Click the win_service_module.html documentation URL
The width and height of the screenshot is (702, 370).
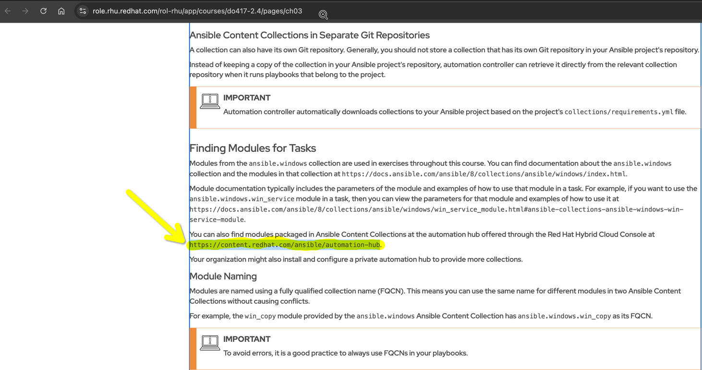[436, 210]
